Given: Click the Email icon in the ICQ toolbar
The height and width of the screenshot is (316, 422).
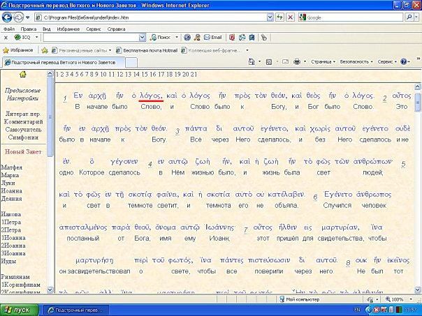Looking at the screenshot, I should click(x=210, y=37).
